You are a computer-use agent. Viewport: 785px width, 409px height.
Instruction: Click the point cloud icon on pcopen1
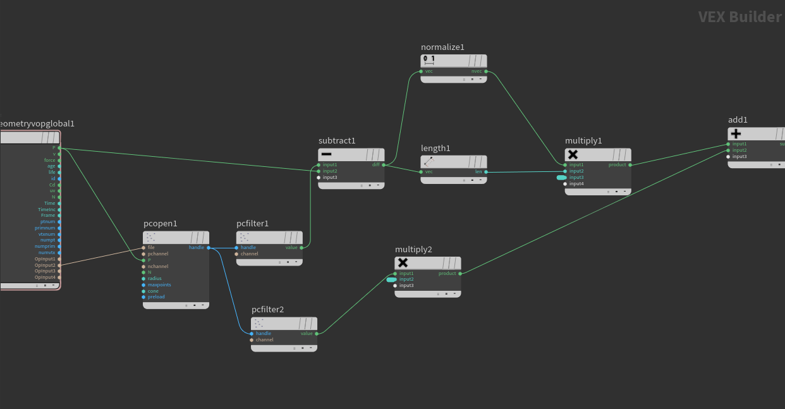[x=151, y=237]
